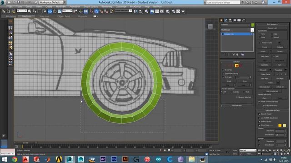Open the reference coordinate system dropdown
Viewport: 291px width, 163px height.
tap(67, 11)
